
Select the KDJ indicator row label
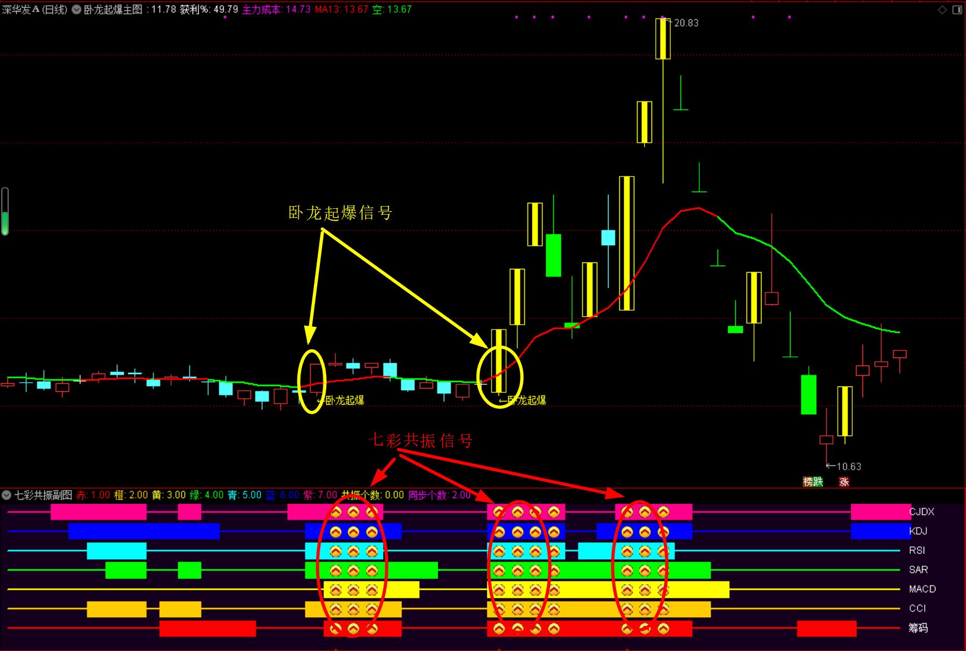[x=918, y=531]
